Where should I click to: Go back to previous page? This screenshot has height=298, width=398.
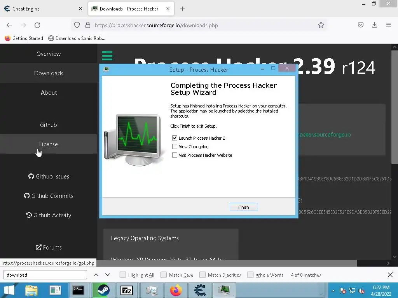9,25
